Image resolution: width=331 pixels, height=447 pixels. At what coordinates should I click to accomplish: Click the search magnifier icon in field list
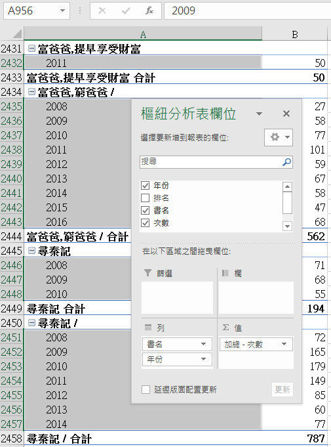(x=286, y=162)
